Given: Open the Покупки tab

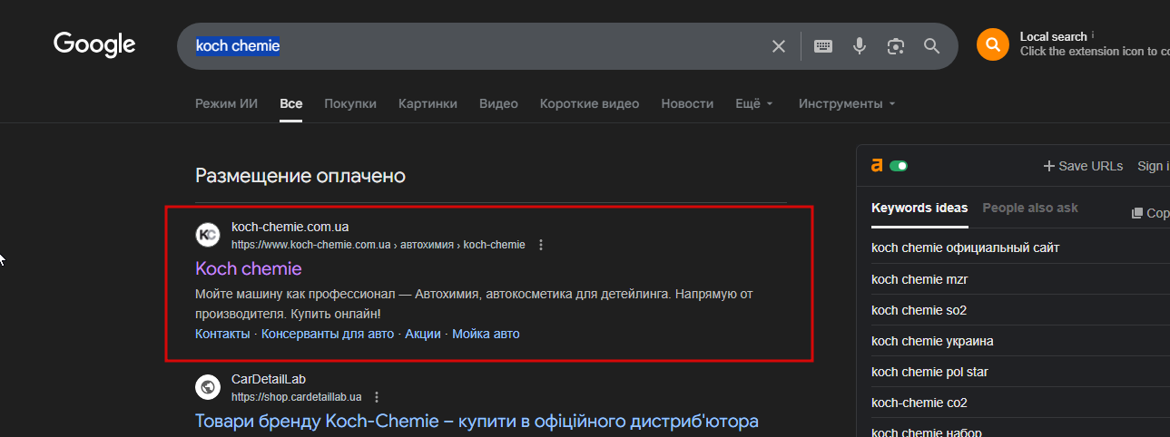Looking at the screenshot, I should click(x=350, y=103).
